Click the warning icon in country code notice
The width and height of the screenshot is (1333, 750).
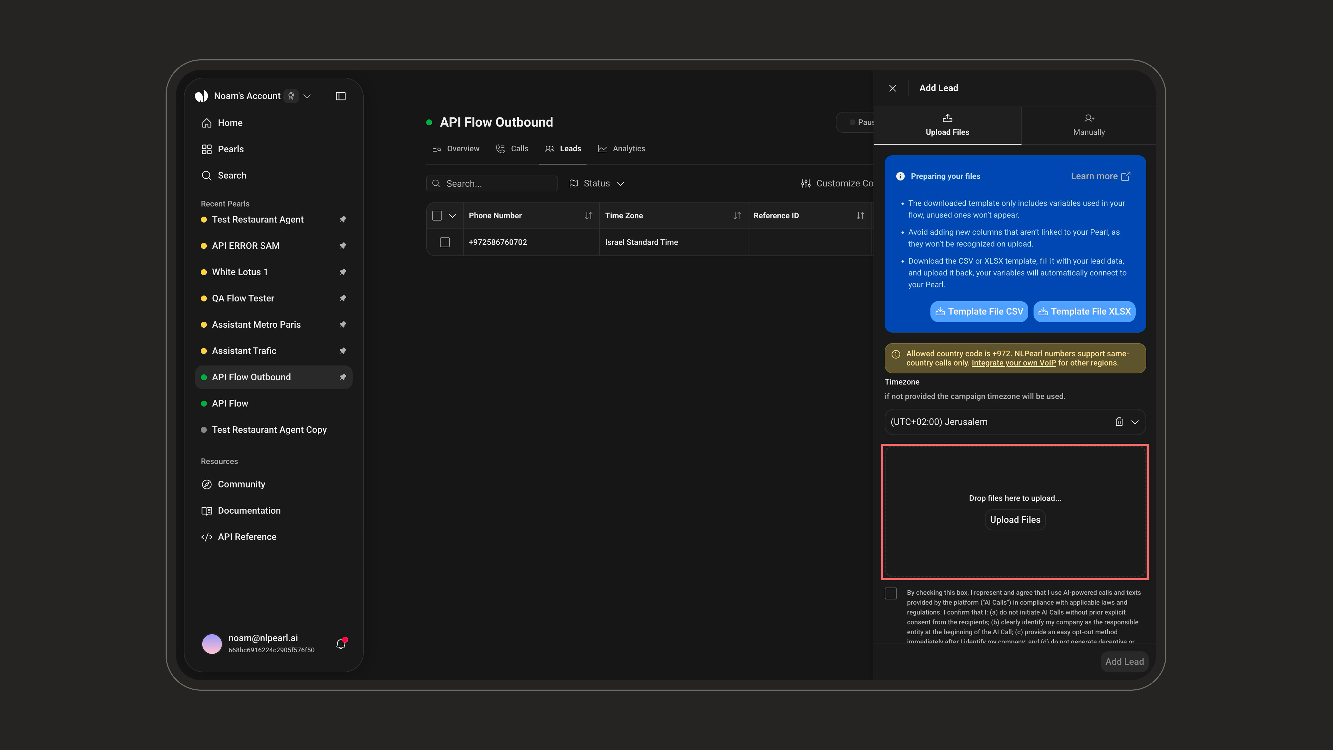point(896,354)
